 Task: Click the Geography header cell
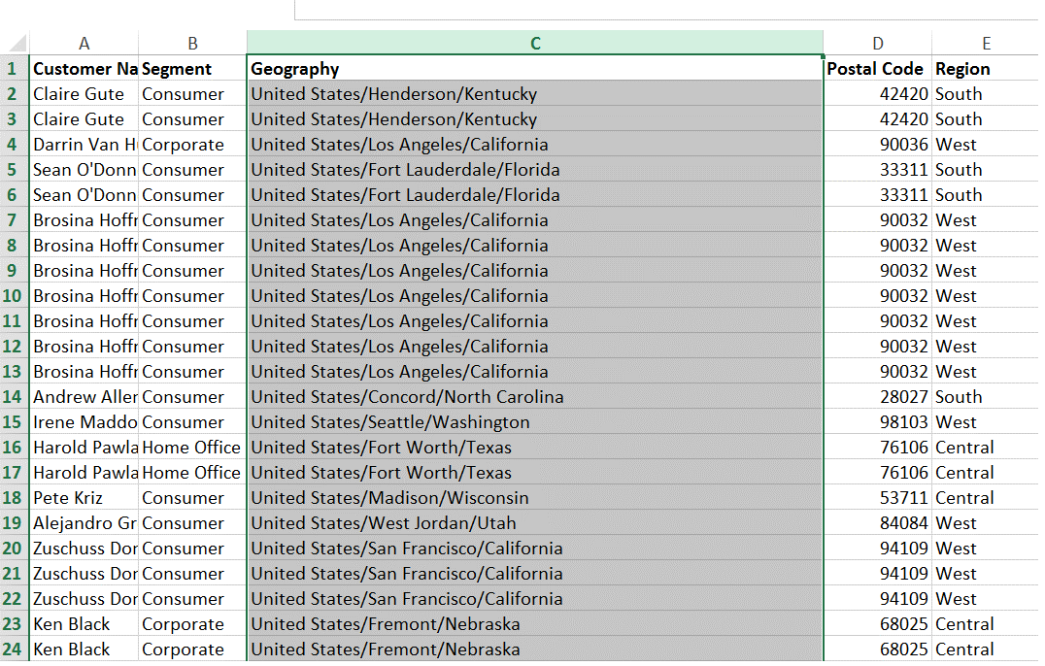[535, 69]
